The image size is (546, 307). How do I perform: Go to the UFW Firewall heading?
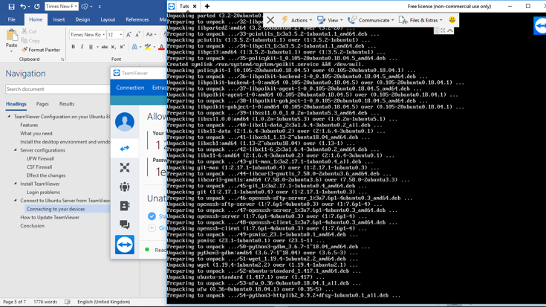coord(40,158)
